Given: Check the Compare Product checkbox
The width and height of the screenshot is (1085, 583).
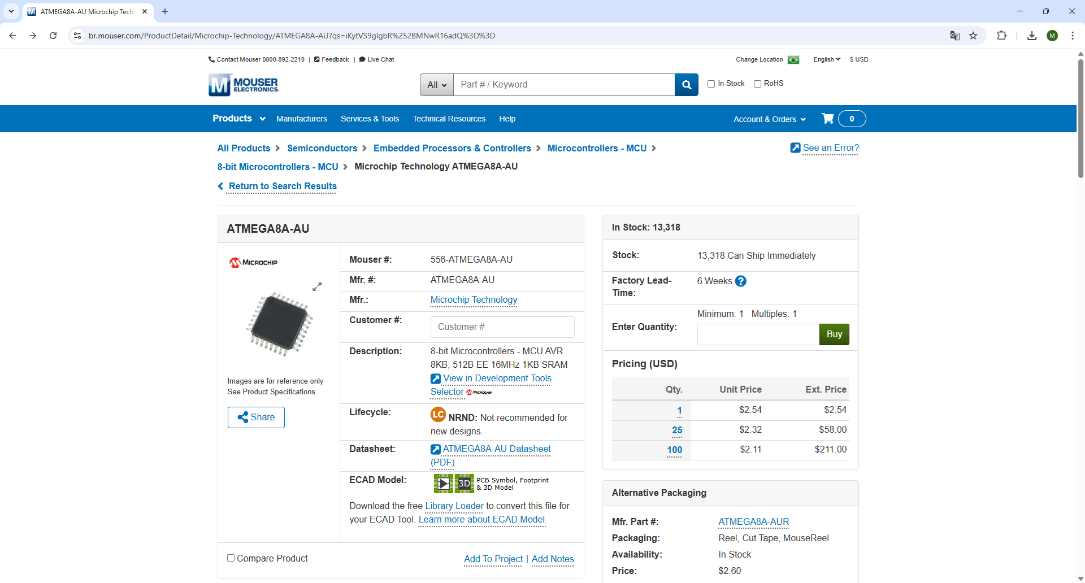Looking at the screenshot, I should 231,558.
